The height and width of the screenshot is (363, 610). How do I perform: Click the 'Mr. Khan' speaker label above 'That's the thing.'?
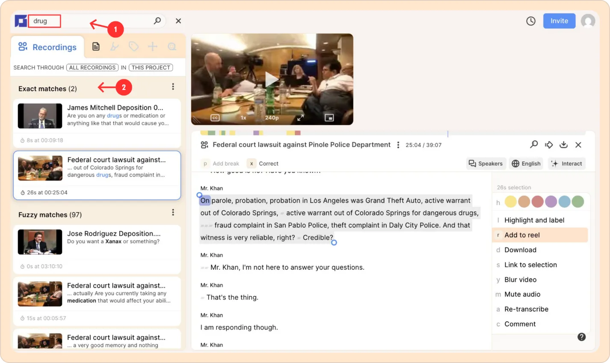pyautogui.click(x=212, y=285)
